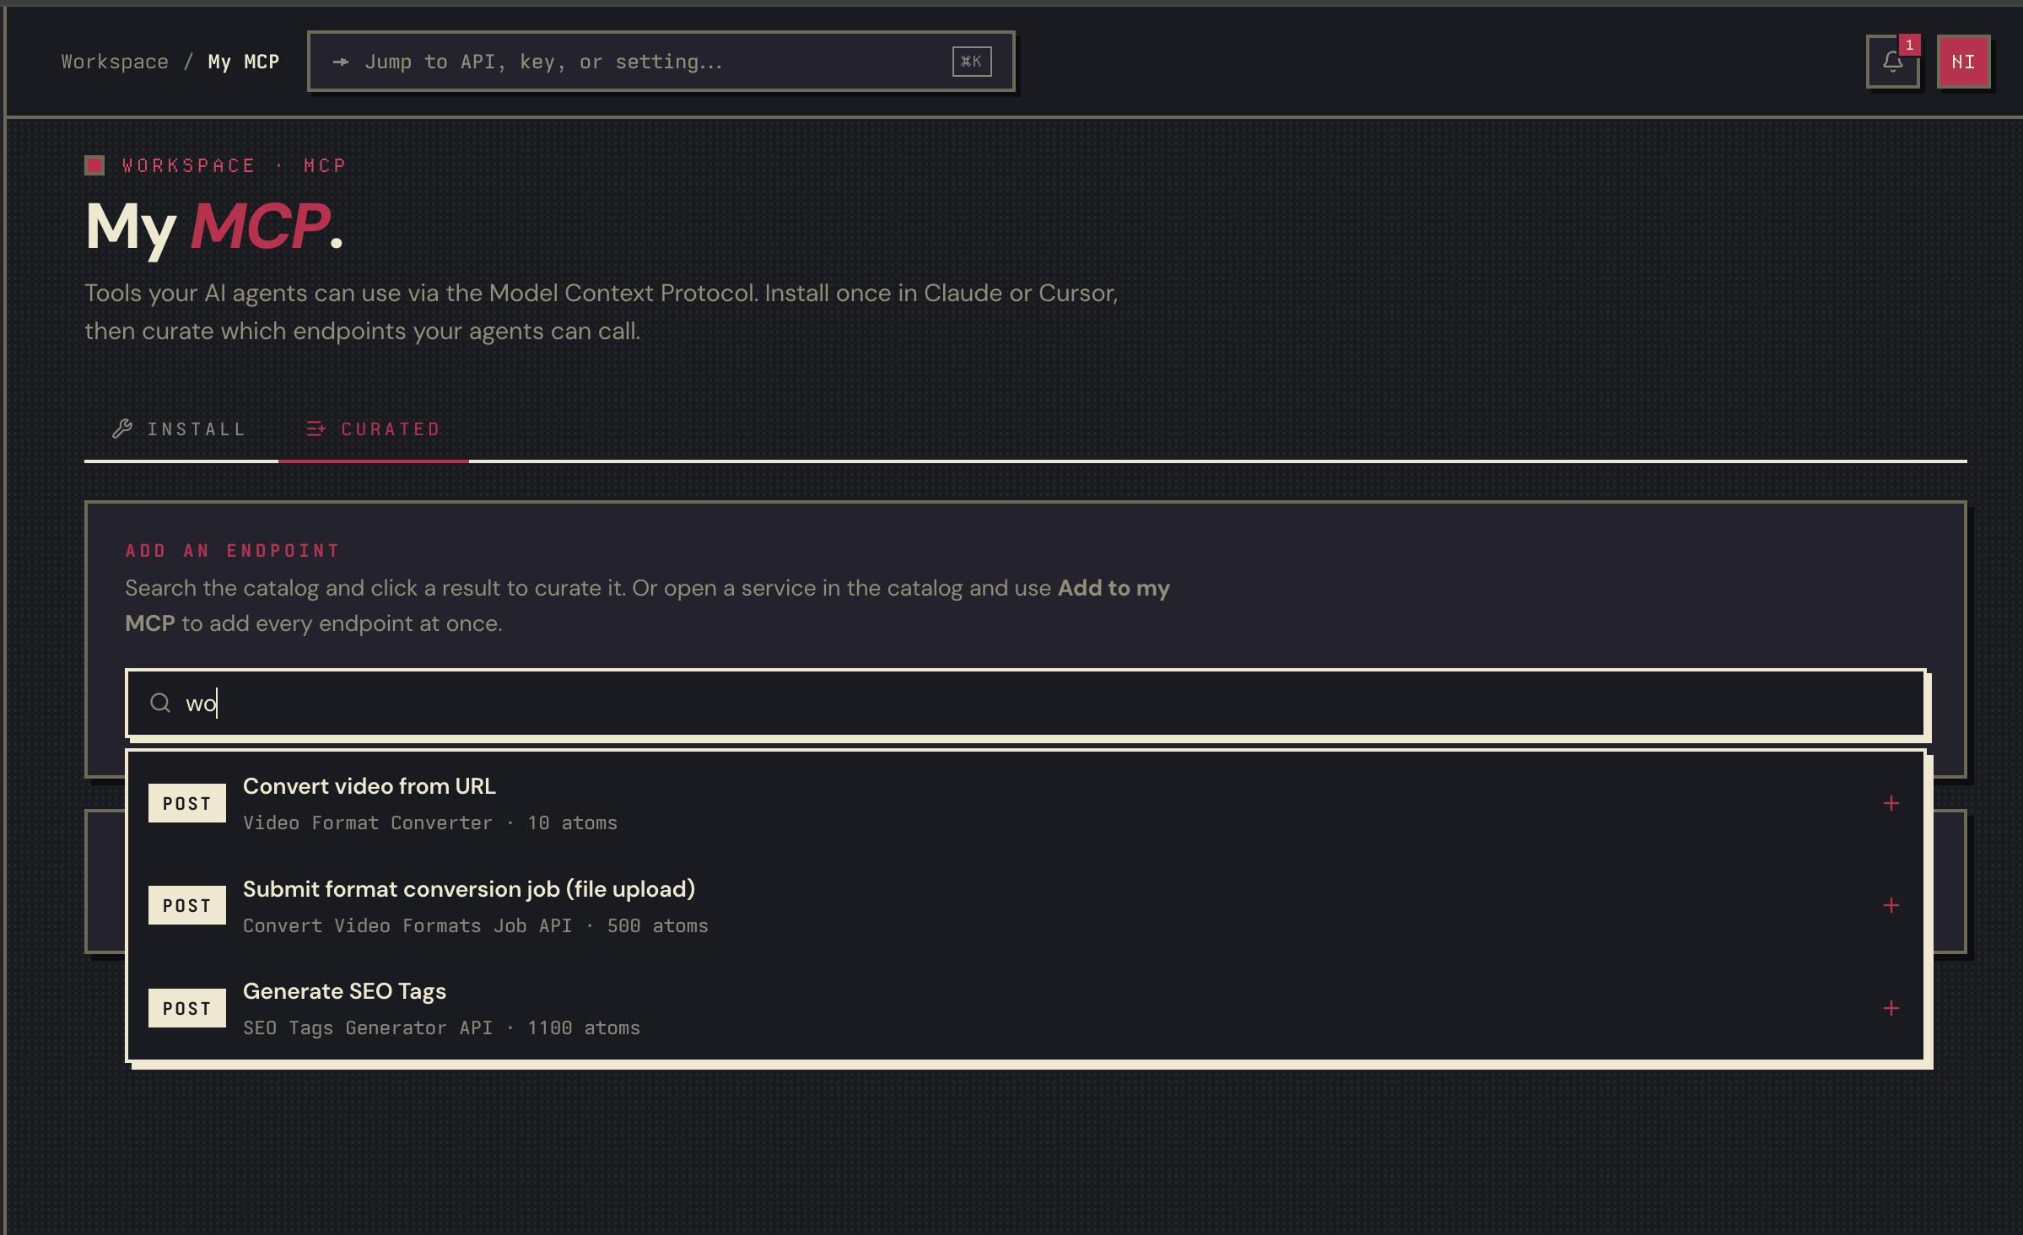Screen dimensions: 2023x1235
Task: Click the arrow icon in jump bar
Action: pos(341,62)
